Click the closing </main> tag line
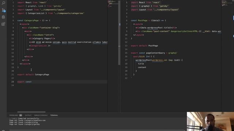Viewport: 234px width, 131px height. click(29, 57)
